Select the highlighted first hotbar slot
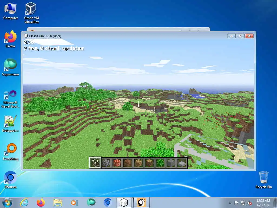The image size is (277, 208). coord(95,163)
